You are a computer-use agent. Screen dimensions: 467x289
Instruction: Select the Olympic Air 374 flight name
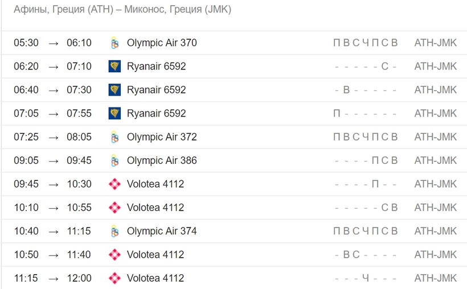point(162,231)
